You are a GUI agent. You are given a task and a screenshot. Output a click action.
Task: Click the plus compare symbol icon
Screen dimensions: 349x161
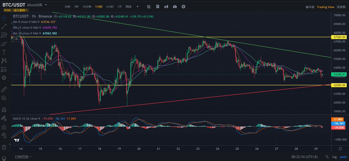pyautogui.click(x=184, y=6)
